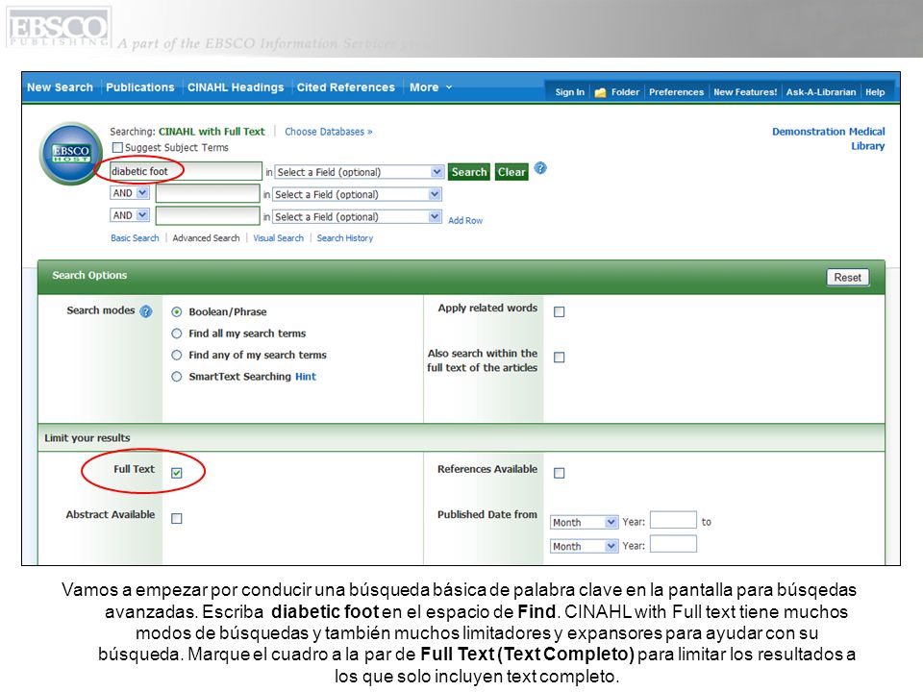Click the end Year field
Image resolution: width=923 pixels, height=692 pixels.
coord(673,544)
